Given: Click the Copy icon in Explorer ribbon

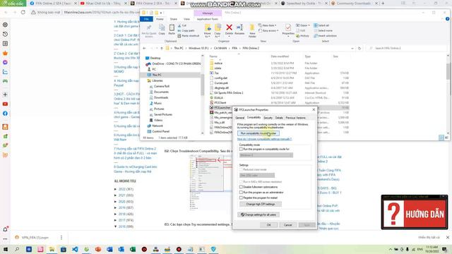Looking at the screenshot, I should (x=162, y=28).
